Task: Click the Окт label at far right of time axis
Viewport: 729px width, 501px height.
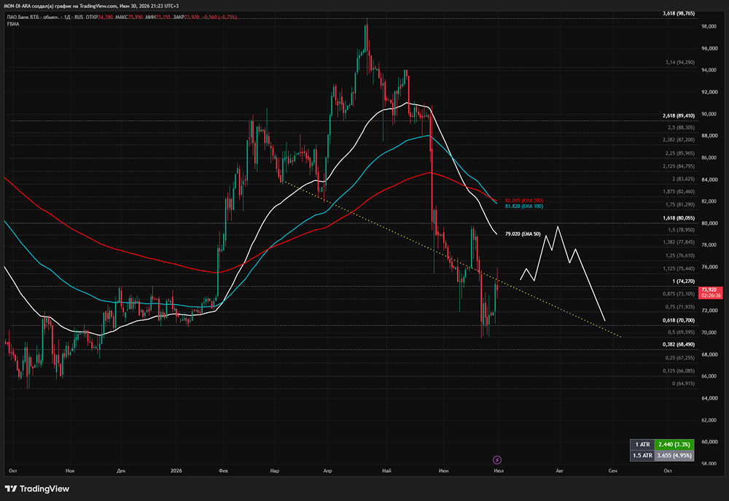Action: [668, 471]
